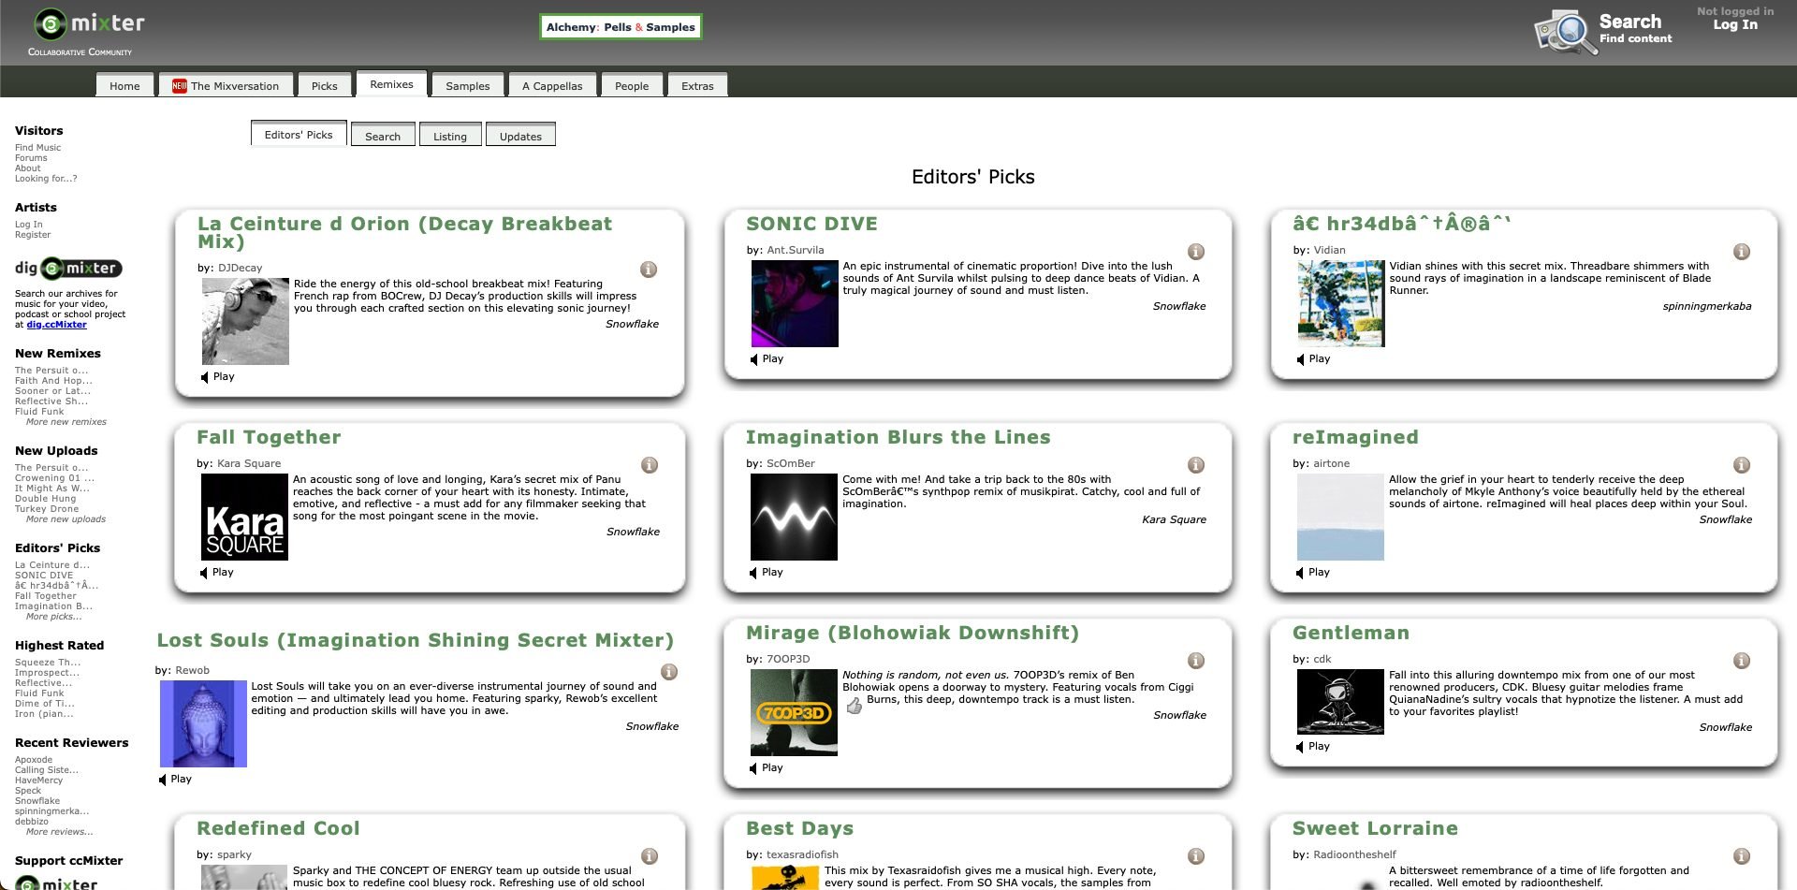Open the Fall Together title link
The height and width of the screenshot is (890, 1797).
(269, 437)
